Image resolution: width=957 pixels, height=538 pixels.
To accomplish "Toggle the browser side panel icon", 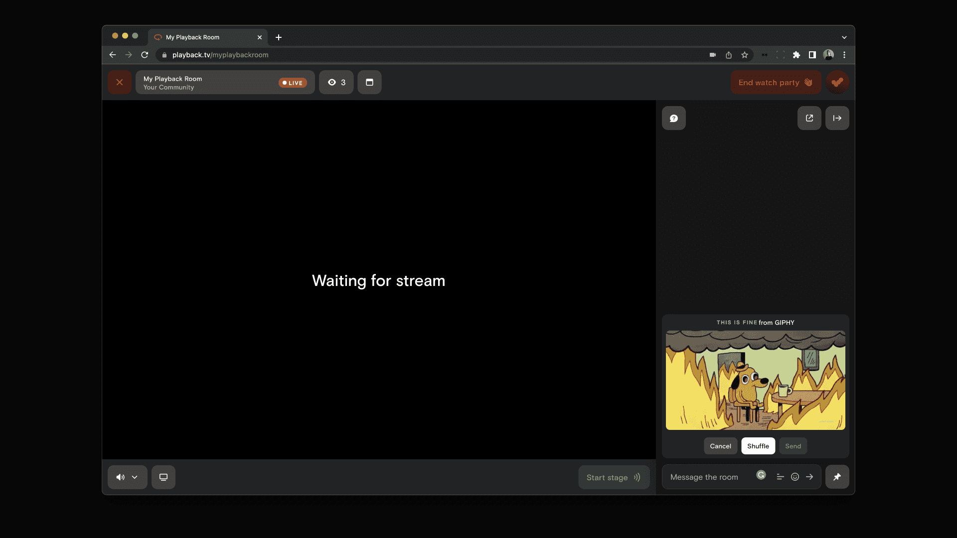I will pos(812,55).
